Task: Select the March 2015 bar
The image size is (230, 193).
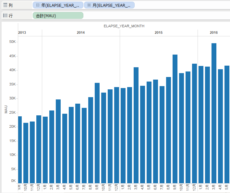Action: (136, 125)
